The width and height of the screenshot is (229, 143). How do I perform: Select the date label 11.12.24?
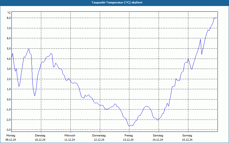(x=70, y=140)
